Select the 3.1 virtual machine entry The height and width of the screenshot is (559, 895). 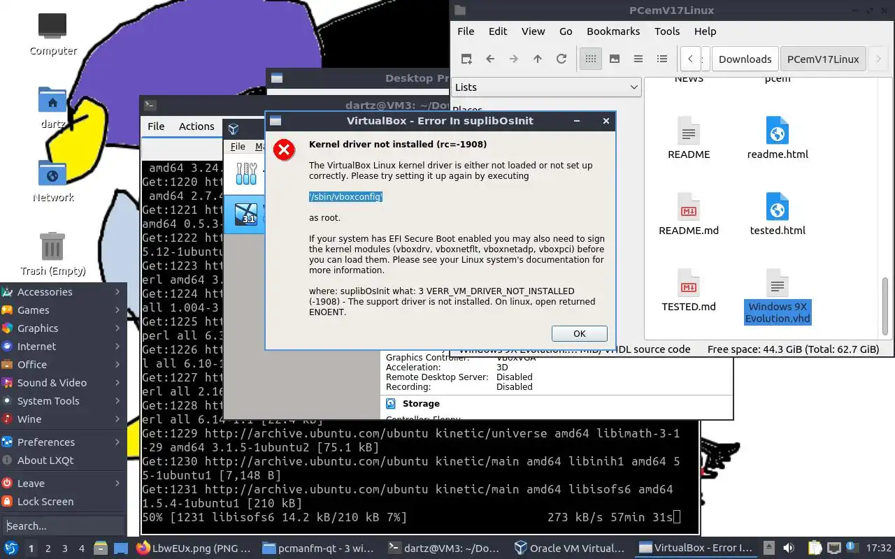point(246,213)
